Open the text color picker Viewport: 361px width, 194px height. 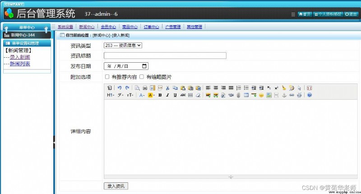point(142,95)
